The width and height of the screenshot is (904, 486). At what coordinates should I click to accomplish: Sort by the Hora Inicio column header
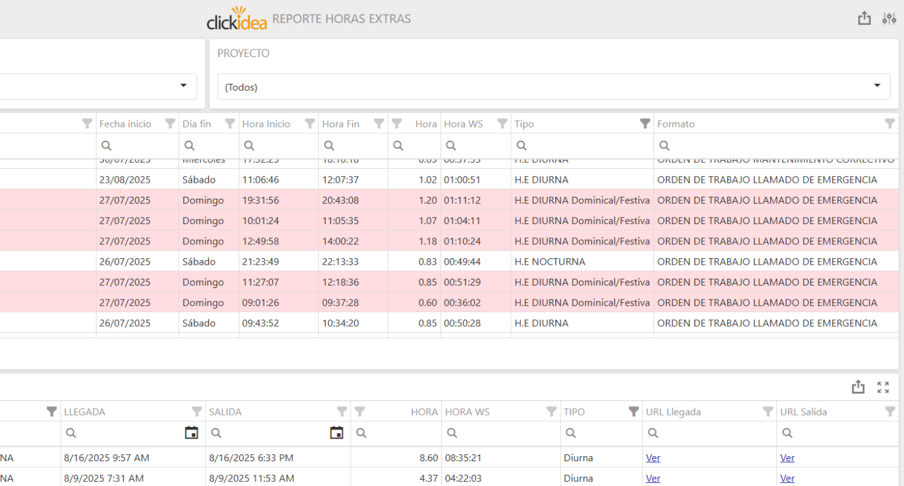click(x=266, y=124)
